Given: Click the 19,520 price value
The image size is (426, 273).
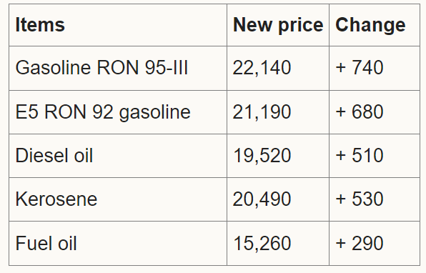Looking at the screenshot, I should [262, 156].
